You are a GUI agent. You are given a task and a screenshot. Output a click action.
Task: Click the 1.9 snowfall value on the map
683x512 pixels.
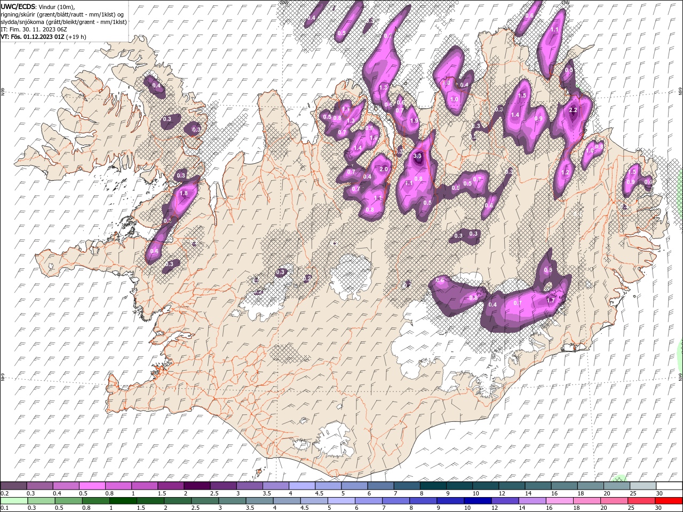[x=414, y=121]
